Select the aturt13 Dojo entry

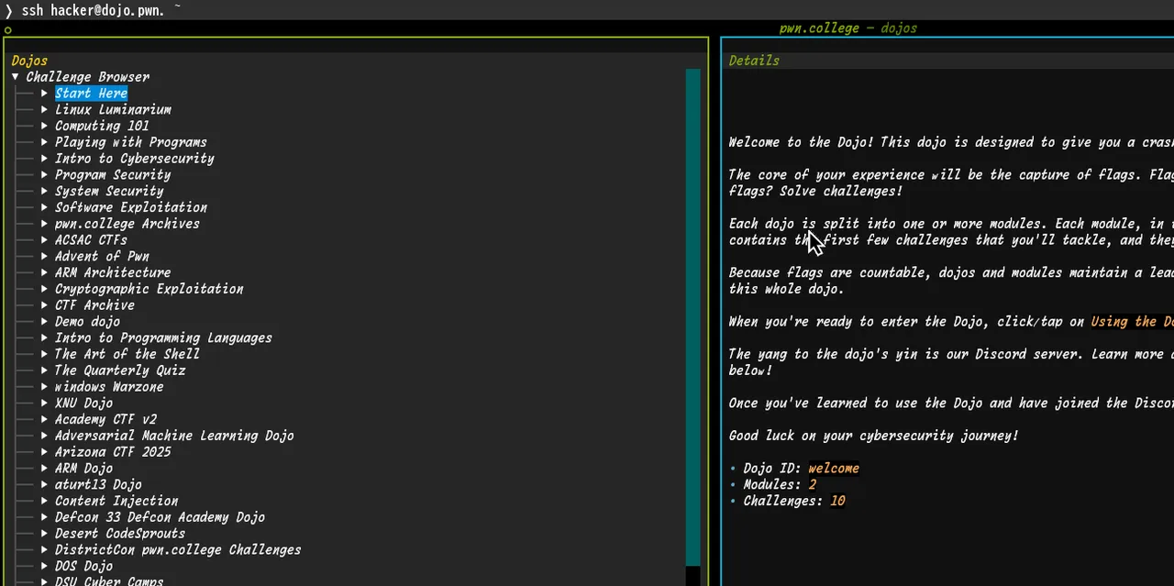tap(98, 484)
